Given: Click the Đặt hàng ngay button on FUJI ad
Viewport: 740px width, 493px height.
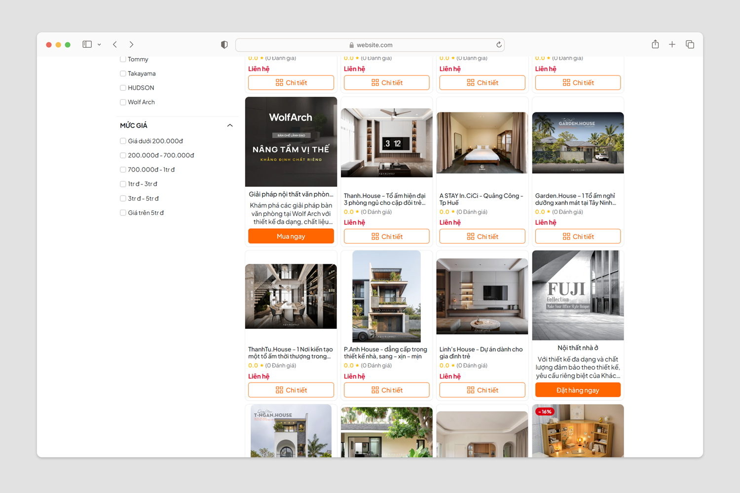Looking at the screenshot, I should [x=578, y=390].
